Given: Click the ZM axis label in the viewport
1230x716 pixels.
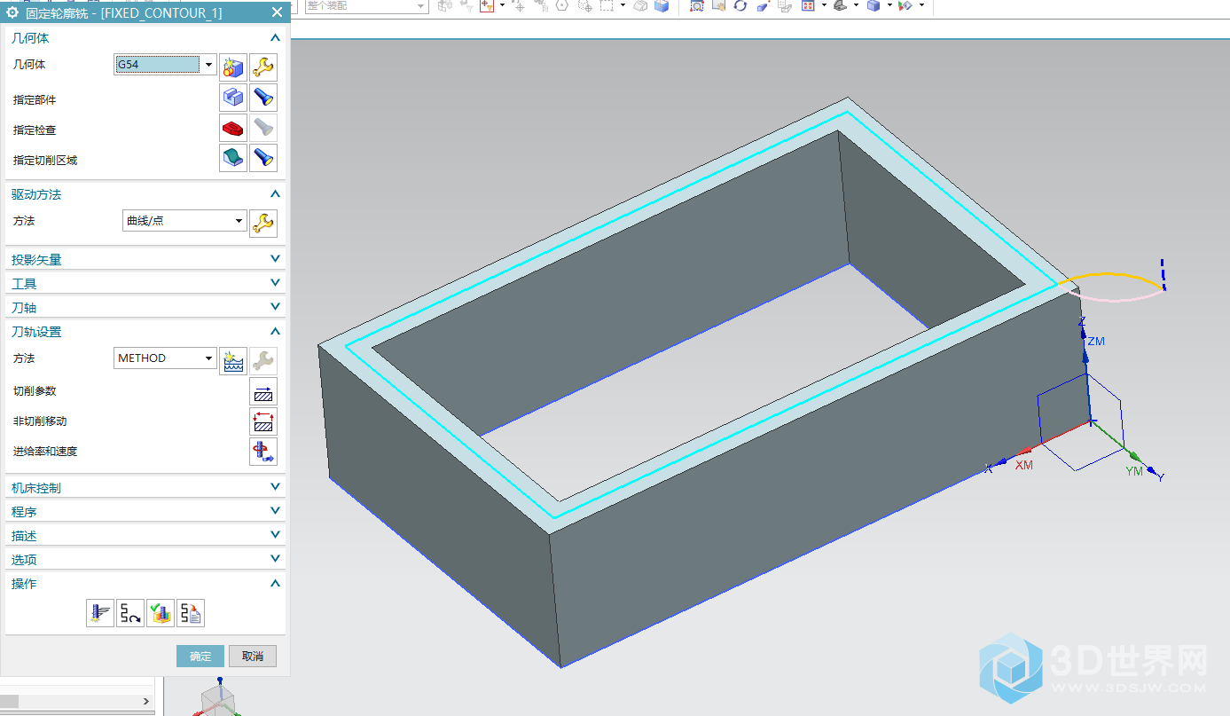Looking at the screenshot, I should (x=1096, y=342).
